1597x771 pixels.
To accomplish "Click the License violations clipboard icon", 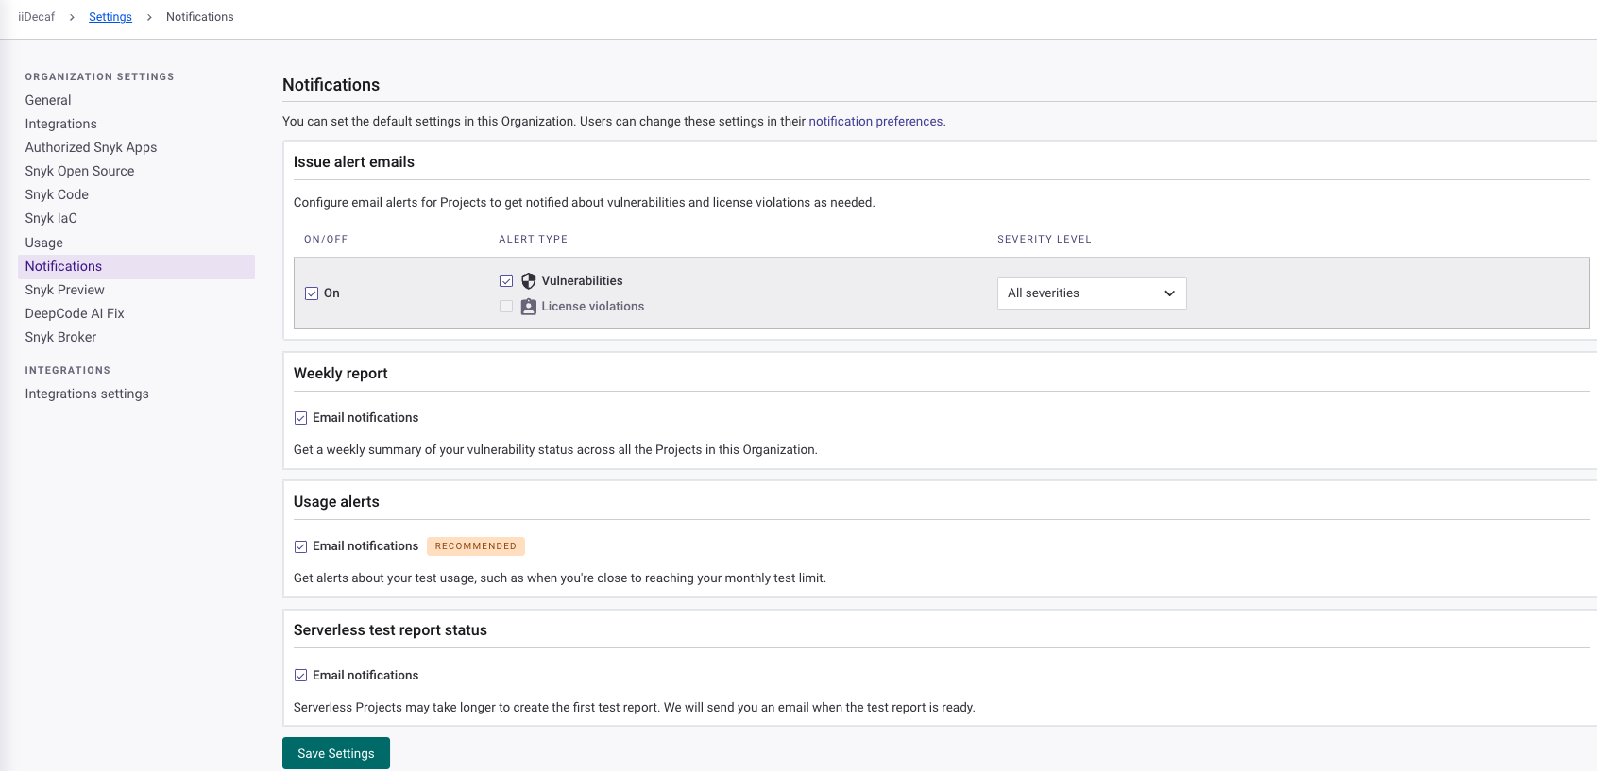I will (x=529, y=307).
